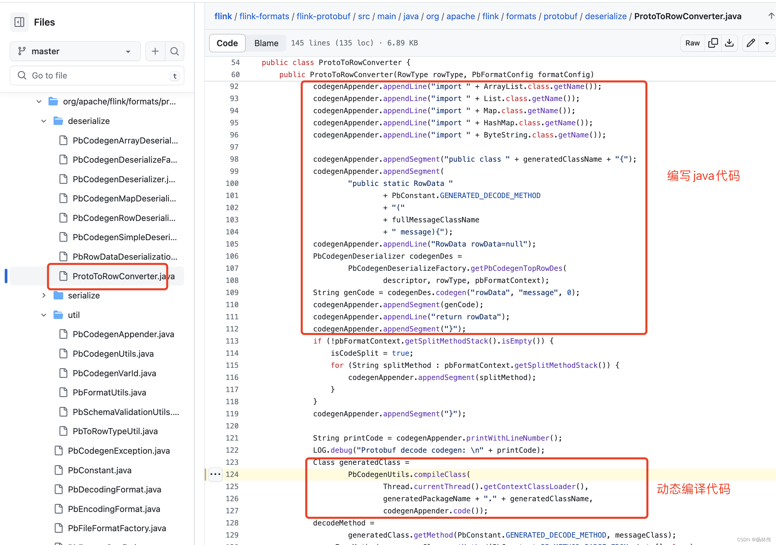The image size is (776, 545).
Task: Edit this file pencil icon
Action: tap(751, 43)
